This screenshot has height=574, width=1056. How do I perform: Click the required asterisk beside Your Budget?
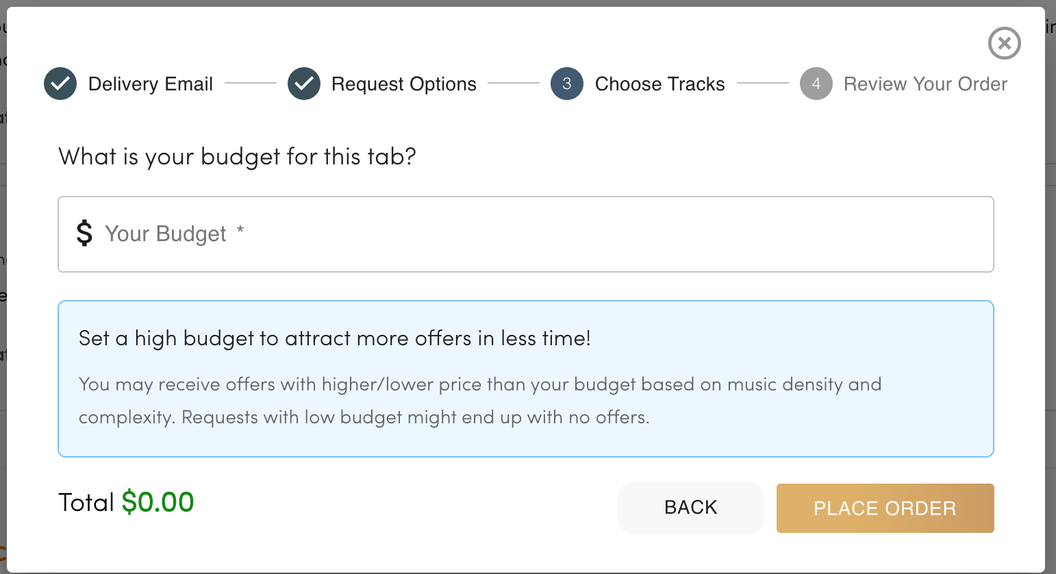(240, 230)
